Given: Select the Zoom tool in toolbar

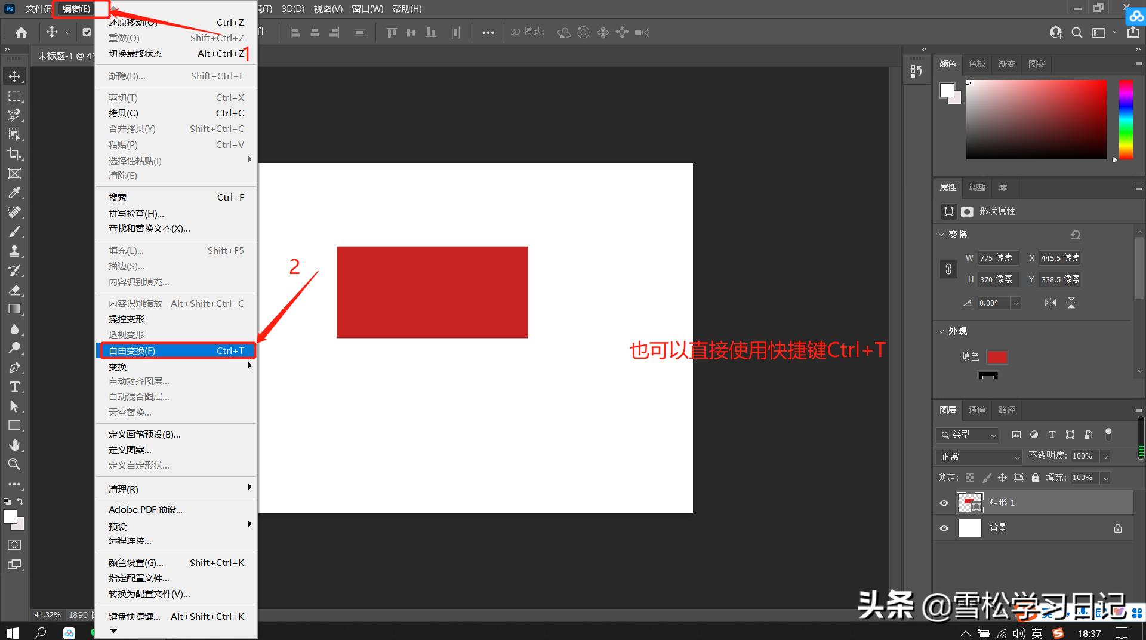Looking at the screenshot, I should pos(14,464).
